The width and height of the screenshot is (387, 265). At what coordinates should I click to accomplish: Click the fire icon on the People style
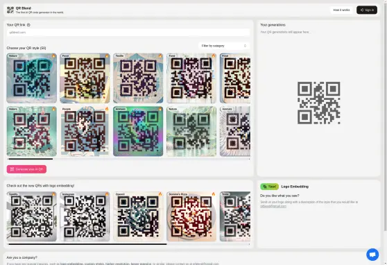click(107, 109)
